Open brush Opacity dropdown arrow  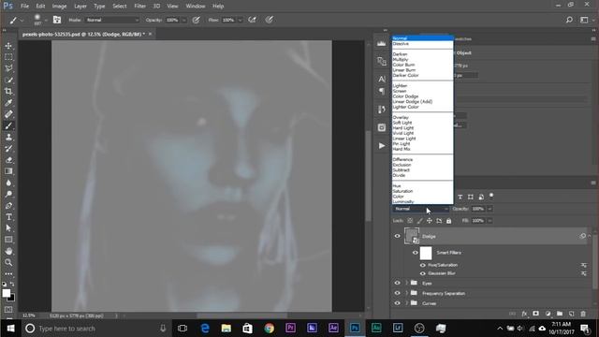183,20
